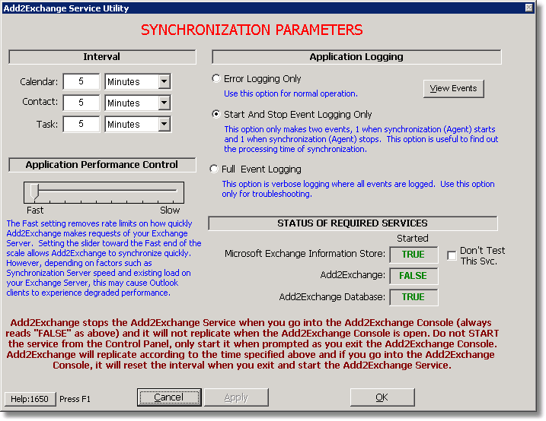Image resolution: width=546 pixels, height=421 pixels.
Task: Select Start And Stop Event Logging Only
Action: [x=216, y=114]
